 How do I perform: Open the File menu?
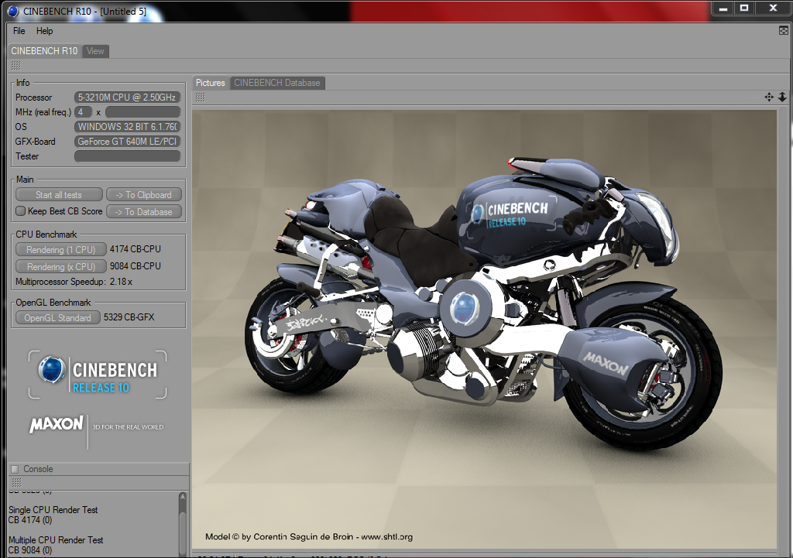coord(19,31)
